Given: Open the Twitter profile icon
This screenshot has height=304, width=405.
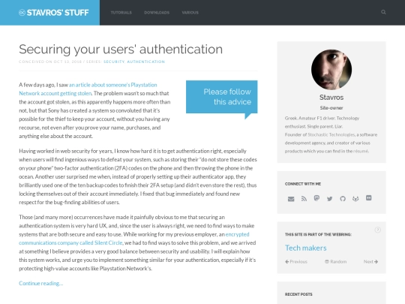Looking at the screenshot, I should (x=329, y=199).
